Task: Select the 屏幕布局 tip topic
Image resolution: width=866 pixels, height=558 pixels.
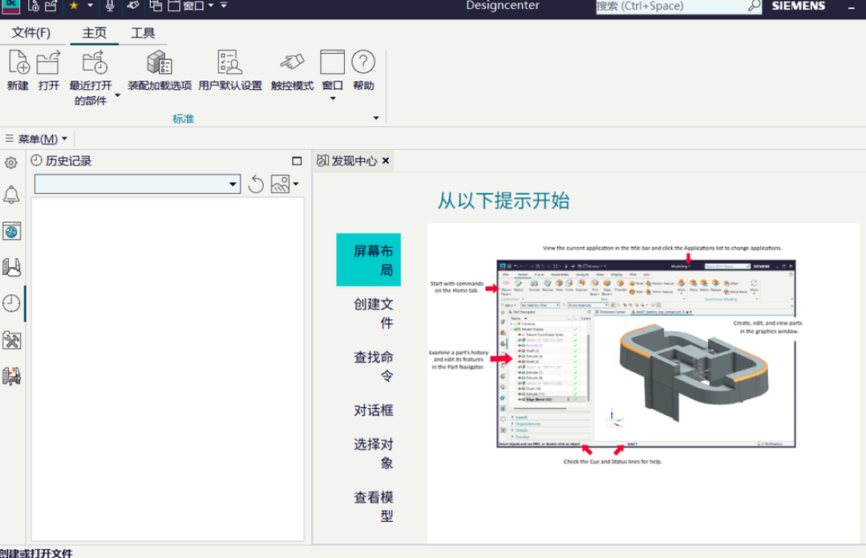Action: [x=368, y=260]
